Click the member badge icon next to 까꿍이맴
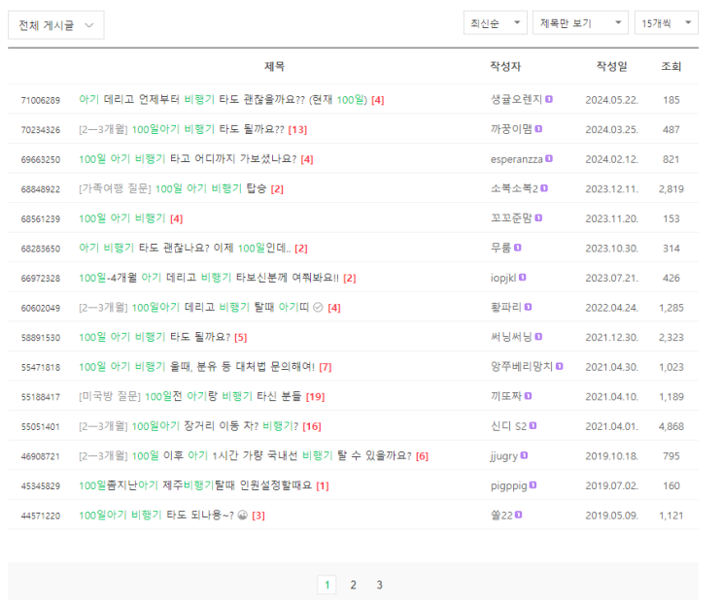The height and width of the screenshot is (600, 722). (x=538, y=129)
